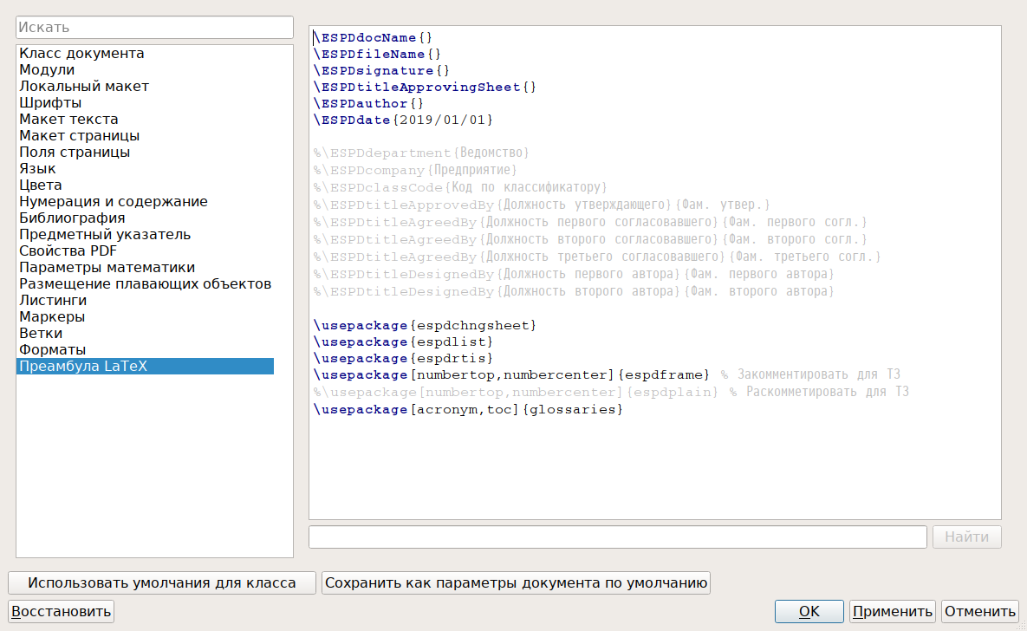Click the \ESPDdocName{} line in the preamble
This screenshot has height=631, width=1027.
click(373, 38)
